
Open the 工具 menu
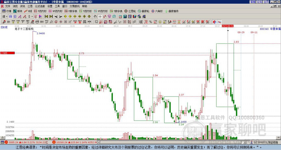tap(57, 6)
